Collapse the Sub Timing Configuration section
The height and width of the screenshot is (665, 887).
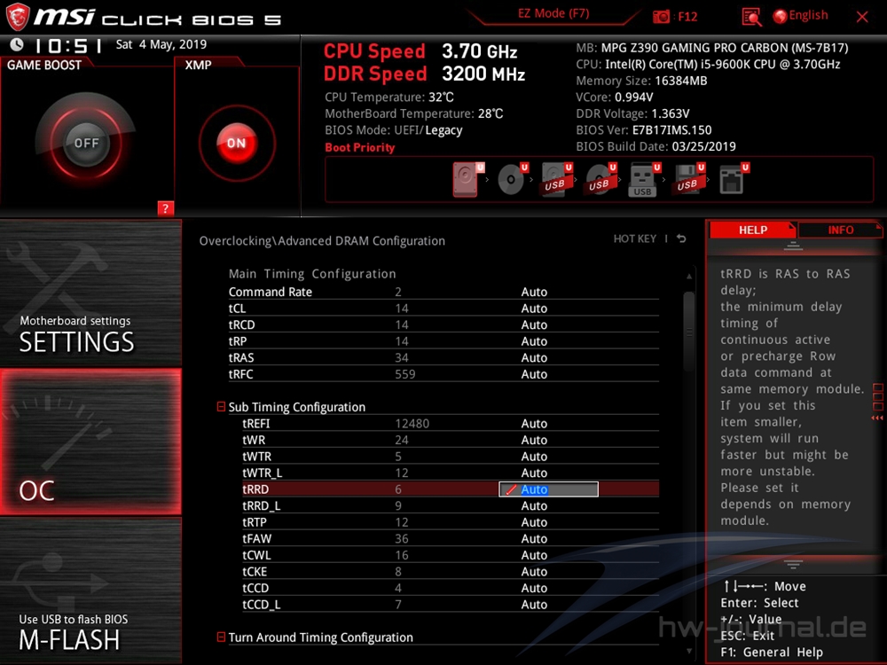[x=221, y=407]
